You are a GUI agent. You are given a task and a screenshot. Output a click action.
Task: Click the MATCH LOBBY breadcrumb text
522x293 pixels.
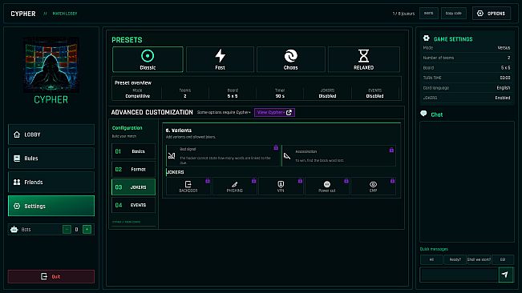(x=65, y=14)
